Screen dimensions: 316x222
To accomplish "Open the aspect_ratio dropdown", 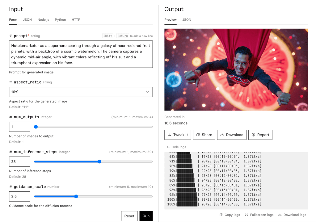I will coord(81,92).
